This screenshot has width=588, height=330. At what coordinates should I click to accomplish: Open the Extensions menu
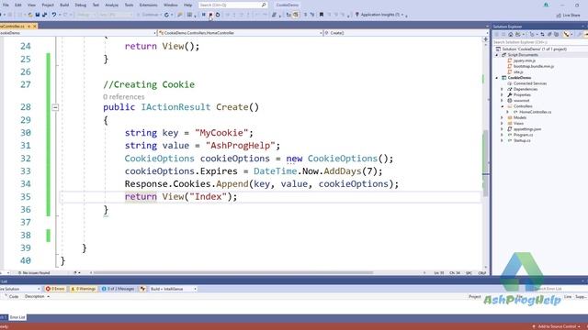click(x=148, y=5)
